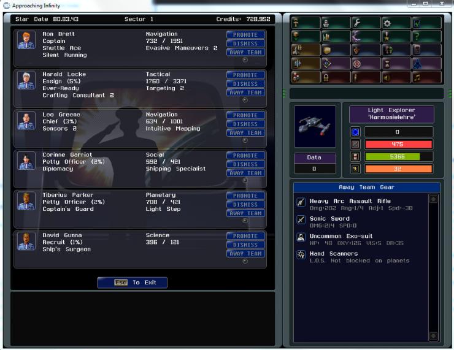
Task: Click the green 5366 status bar
Action: (398, 156)
